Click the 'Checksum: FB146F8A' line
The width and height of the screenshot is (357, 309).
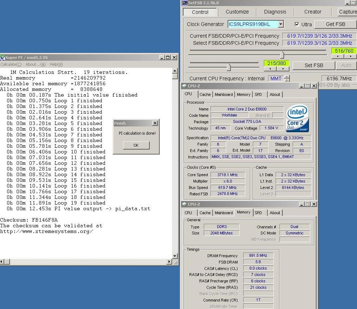(29, 220)
